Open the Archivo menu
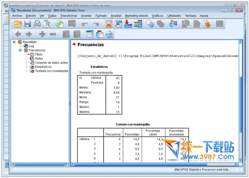The height and width of the screenshot is (178, 249). click(17, 16)
